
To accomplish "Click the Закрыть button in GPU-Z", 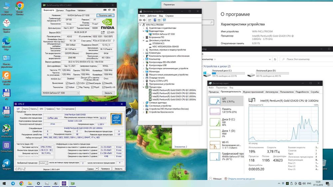I will pyautogui.click(x=108, y=93).
